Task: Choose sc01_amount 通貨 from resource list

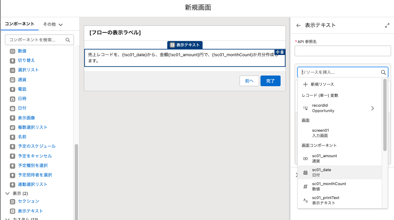Action: (x=339, y=158)
